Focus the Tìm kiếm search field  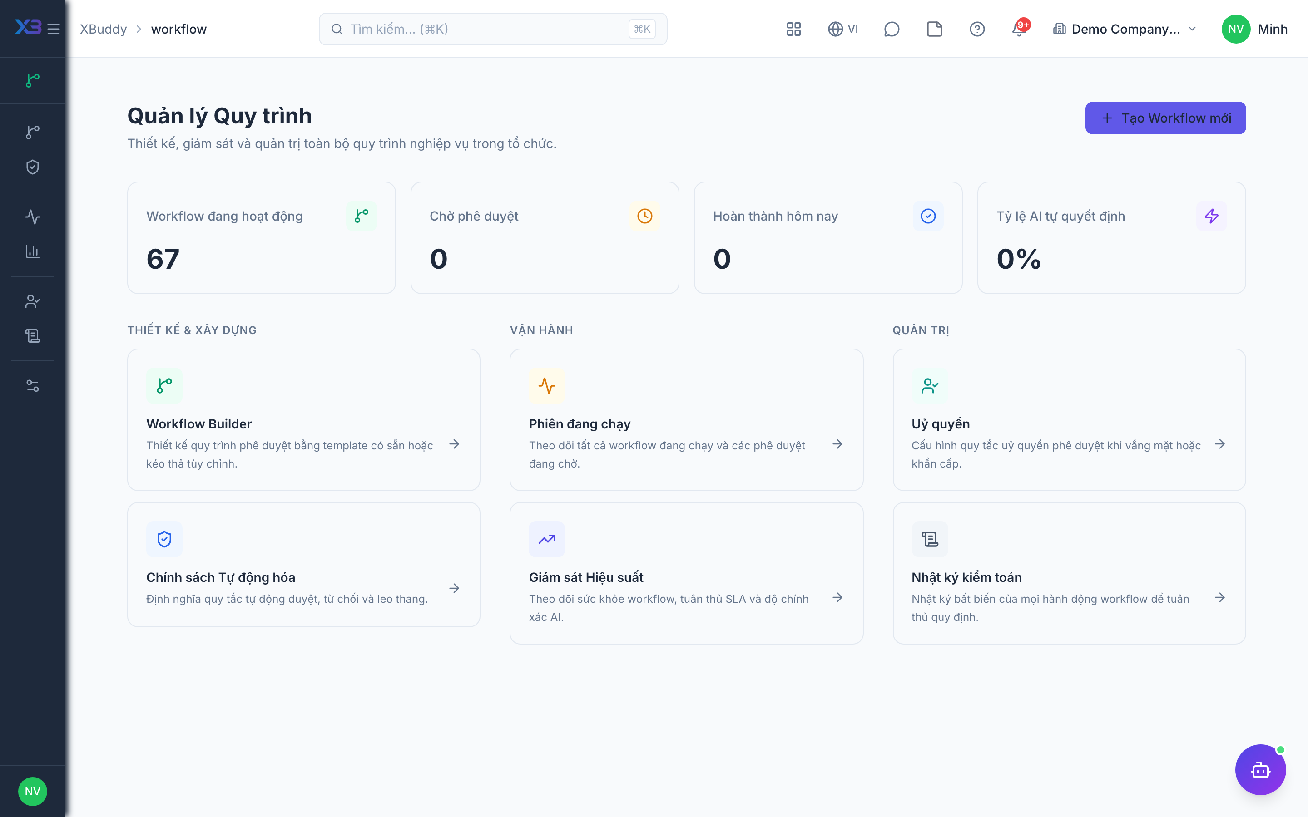(493, 29)
